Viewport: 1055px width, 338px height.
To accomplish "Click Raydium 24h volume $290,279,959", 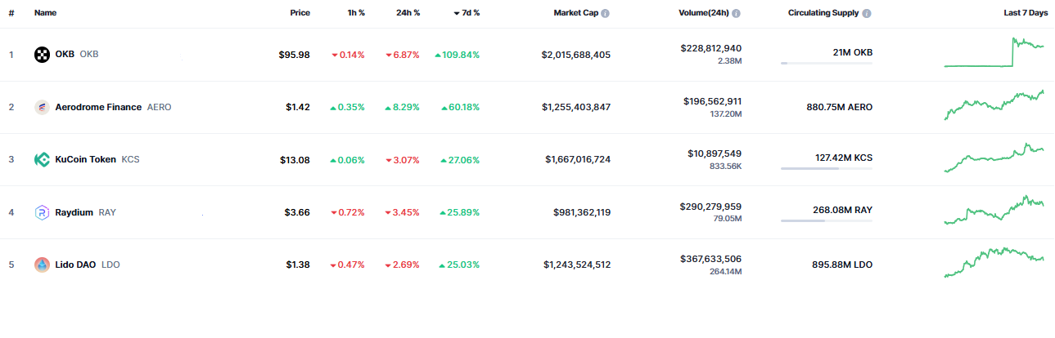I will (x=711, y=207).
